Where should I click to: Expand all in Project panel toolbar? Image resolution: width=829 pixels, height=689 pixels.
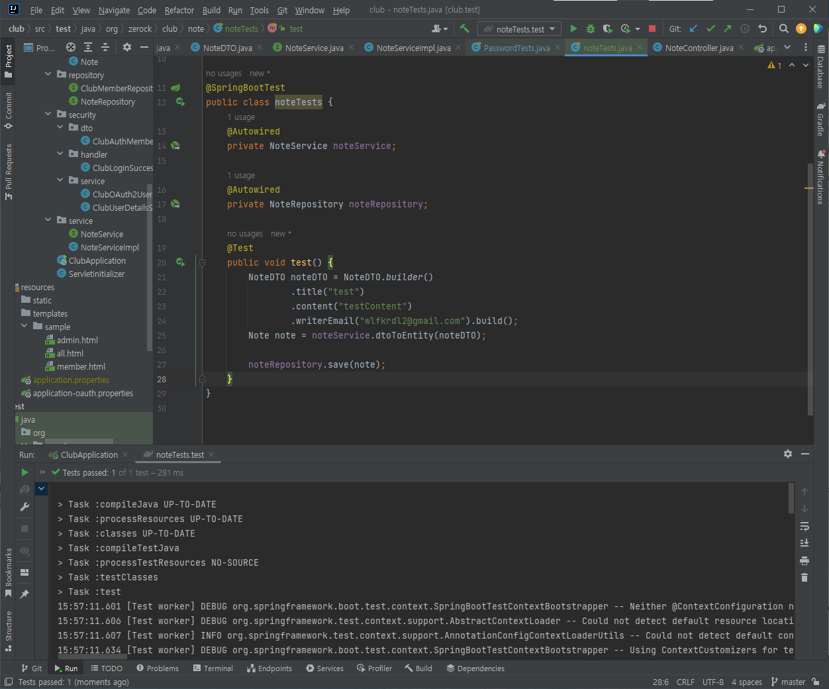click(88, 47)
